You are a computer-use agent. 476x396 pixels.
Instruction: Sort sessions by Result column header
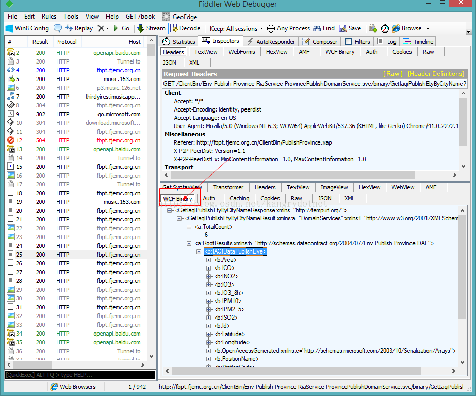click(x=40, y=42)
